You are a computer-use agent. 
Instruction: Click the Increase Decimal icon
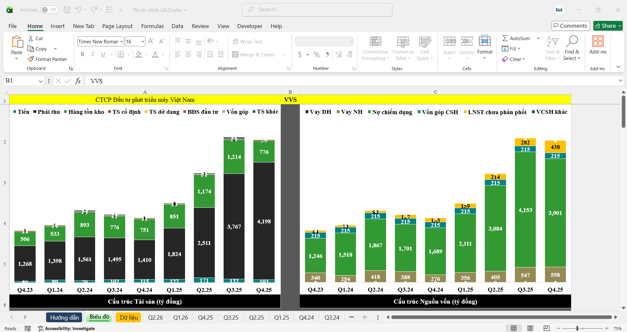pos(339,54)
